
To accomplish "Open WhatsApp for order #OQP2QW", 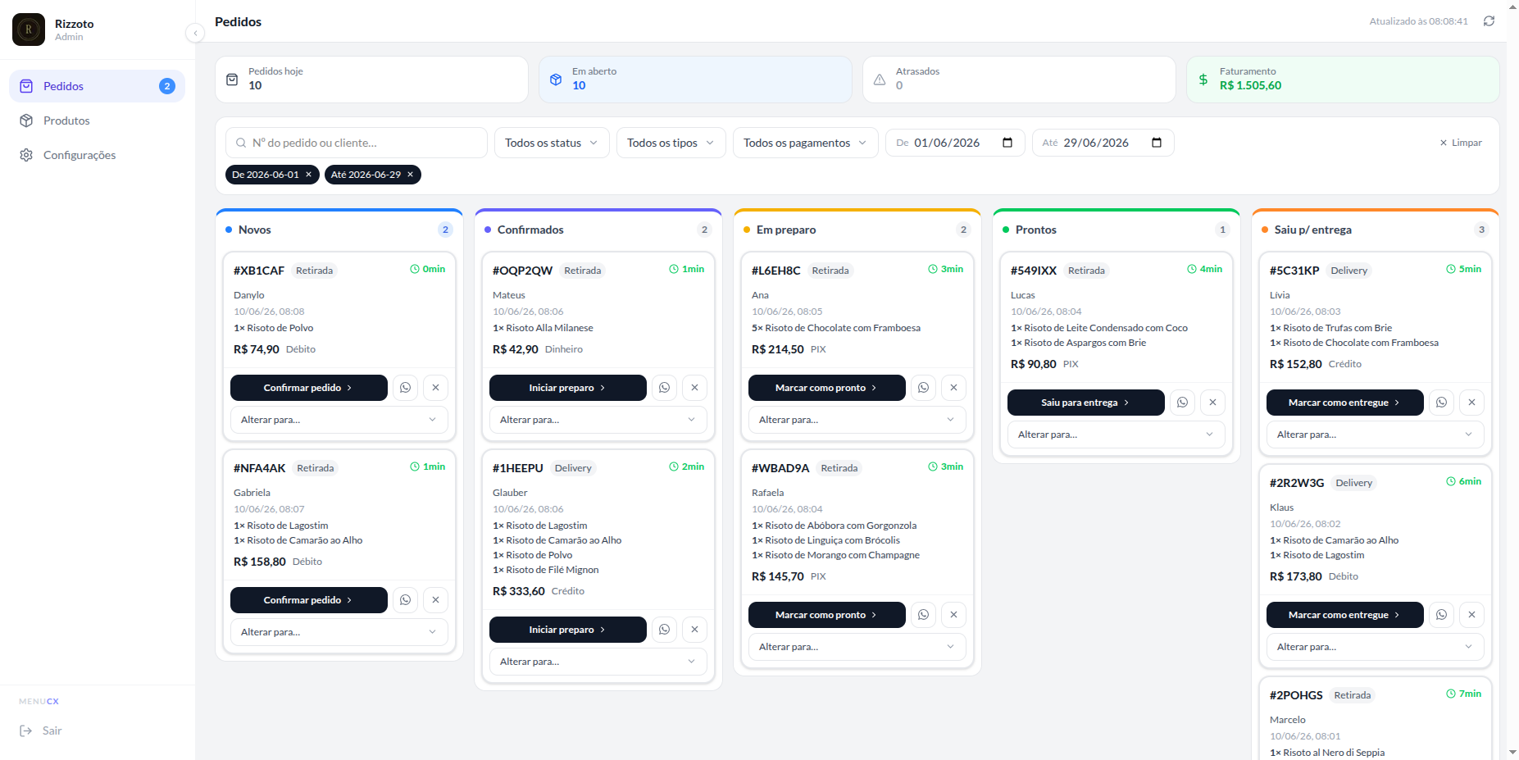I will [x=664, y=388].
